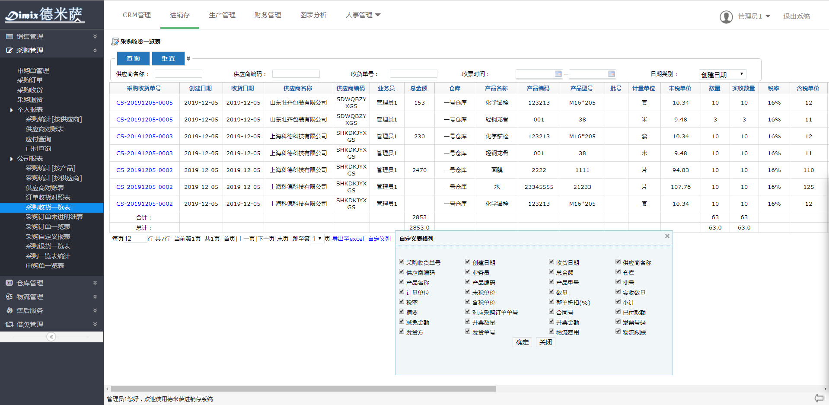Click the 退出系统 logout link
The height and width of the screenshot is (405, 829).
pyautogui.click(x=797, y=16)
